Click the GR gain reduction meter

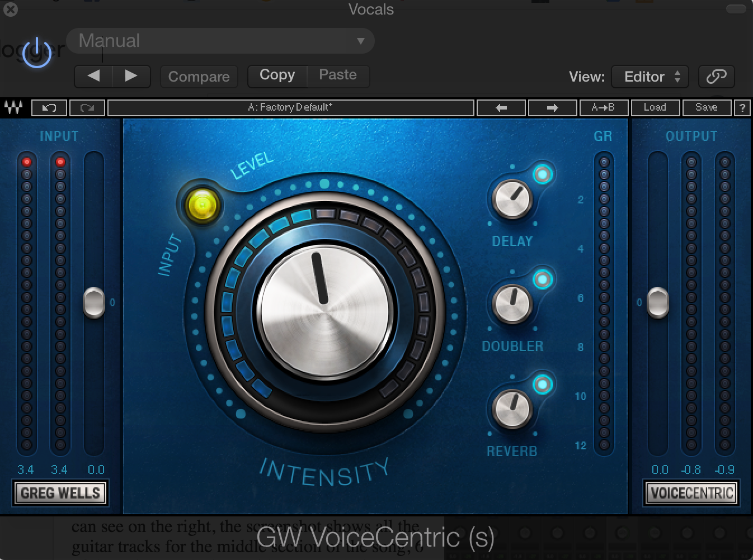[604, 303]
